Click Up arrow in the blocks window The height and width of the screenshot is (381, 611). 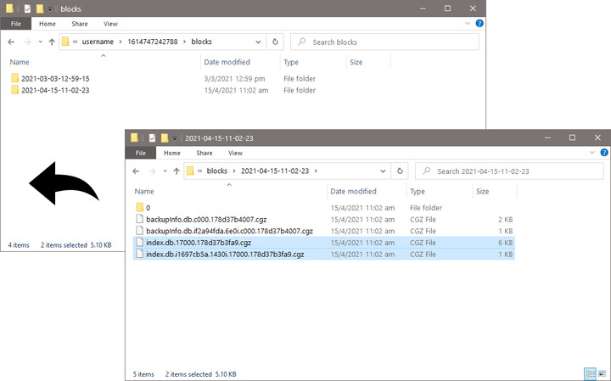tap(52, 42)
